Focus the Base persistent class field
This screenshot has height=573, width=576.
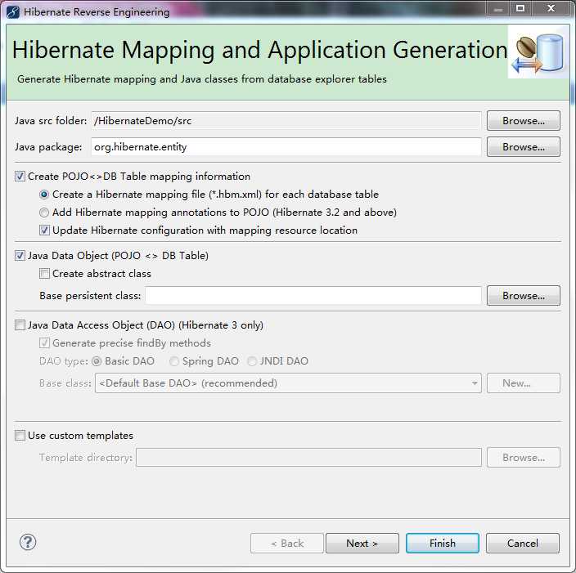click(x=313, y=296)
